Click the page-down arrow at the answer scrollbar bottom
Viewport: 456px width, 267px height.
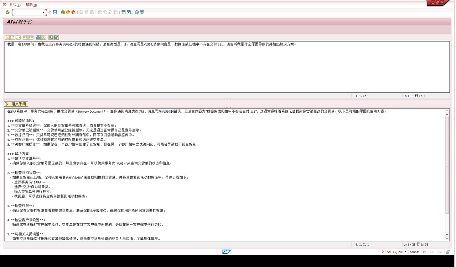tap(447, 239)
